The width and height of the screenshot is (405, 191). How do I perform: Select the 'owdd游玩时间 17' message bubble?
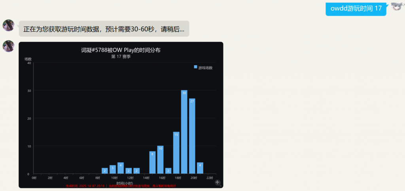click(x=356, y=9)
